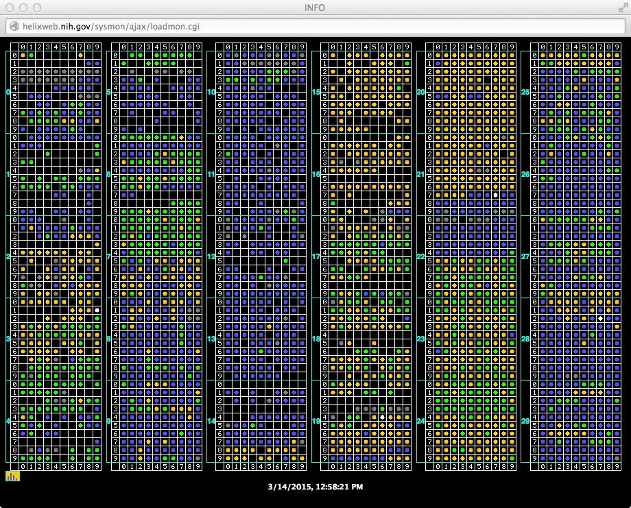The height and width of the screenshot is (508, 631).
Task: Click the cyan rack 20 label
Action: [x=420, y=91]
